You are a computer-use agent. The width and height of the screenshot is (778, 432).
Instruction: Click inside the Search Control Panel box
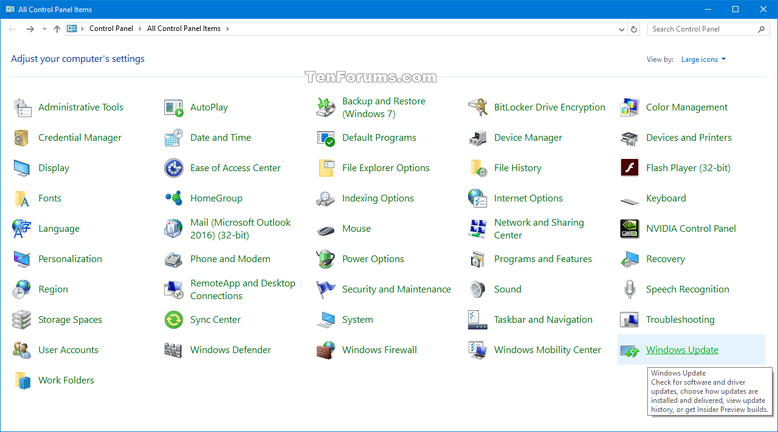pos(699,29)
